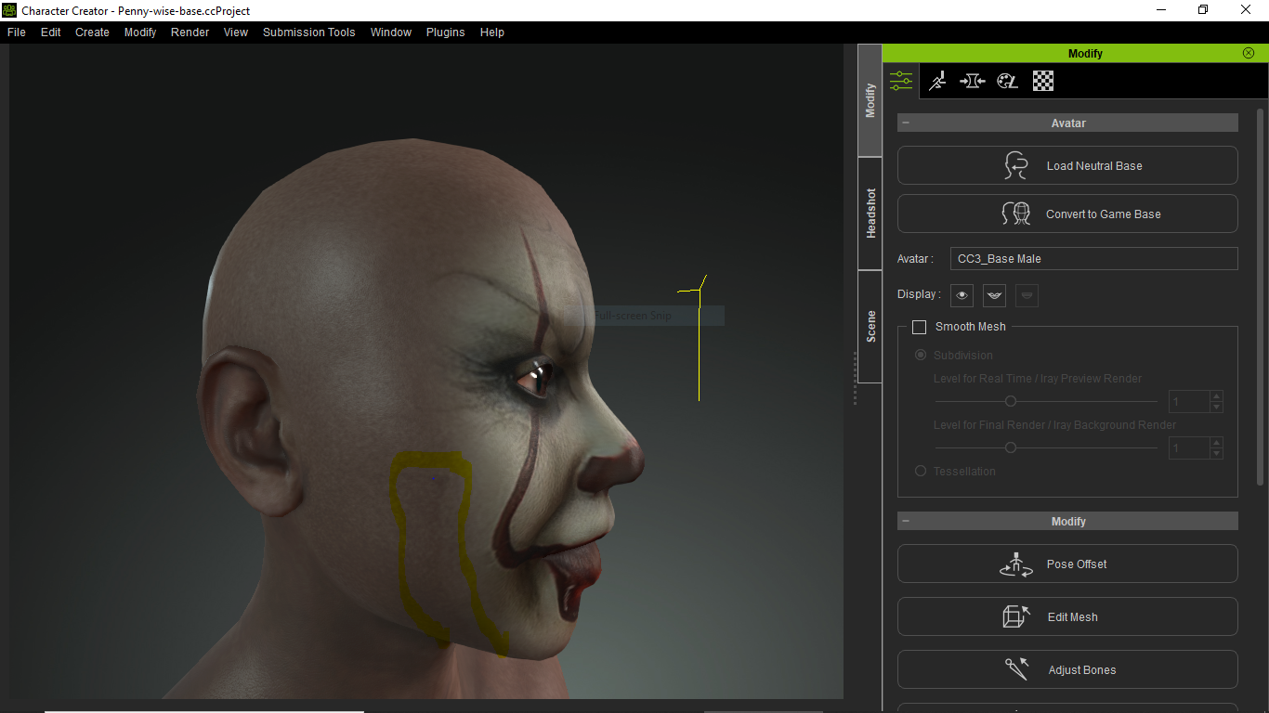Viewport: 1269px width, 713px height.
Task: Open the Plugins menu
Action: point(446,32)
